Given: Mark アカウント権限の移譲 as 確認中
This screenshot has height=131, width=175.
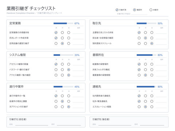Looking at the screenshot, I should (62, 64).
